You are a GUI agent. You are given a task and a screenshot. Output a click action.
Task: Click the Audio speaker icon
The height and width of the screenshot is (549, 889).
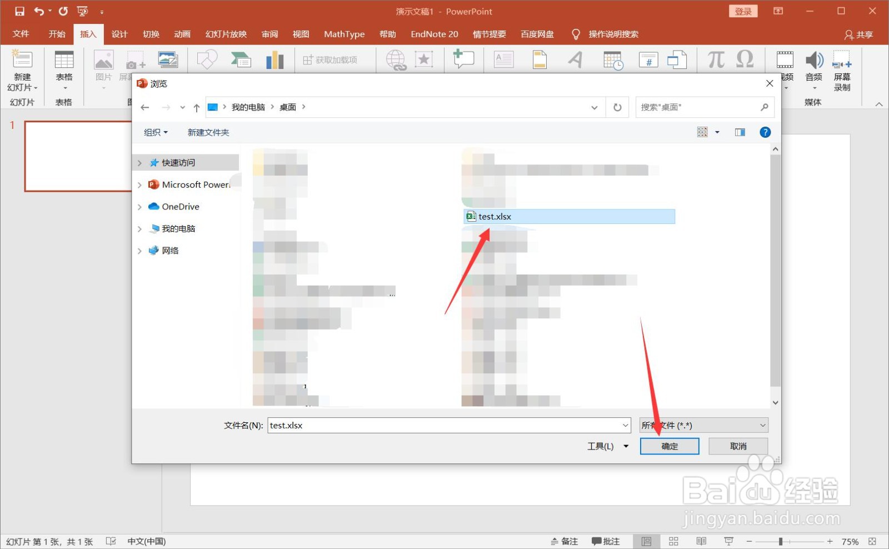click(814, 60)
